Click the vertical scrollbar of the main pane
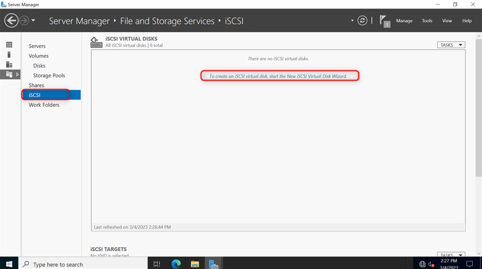 click(x=479, y=108)
